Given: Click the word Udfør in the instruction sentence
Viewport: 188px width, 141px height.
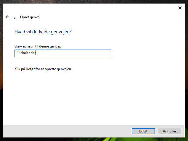Looking at the screenshot, I should pyautogui.click(x=30, y=69).
